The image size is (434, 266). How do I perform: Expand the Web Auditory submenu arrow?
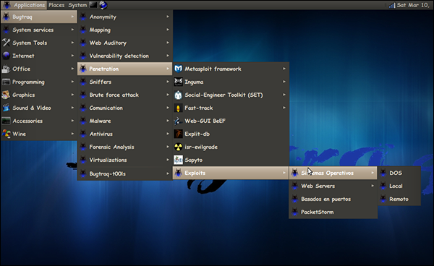pos(168,43)
